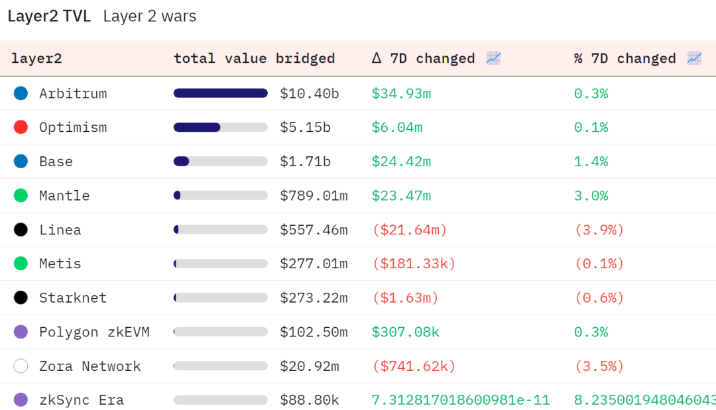Click the Linea (3.9%) change value
Image resolution: width=716 pixels, height=410 pixels.
[599, 229]
